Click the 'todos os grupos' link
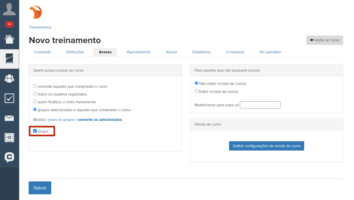The width and height of the screenshot is (354, 200). click(x=61, y=120)
